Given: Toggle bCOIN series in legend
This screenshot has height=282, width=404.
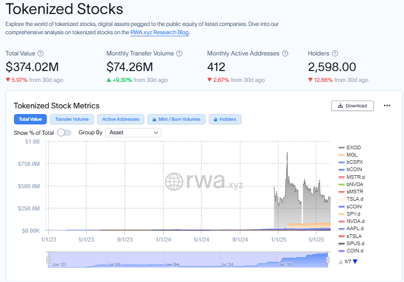Looking at the screenshot, I should 350,170.
